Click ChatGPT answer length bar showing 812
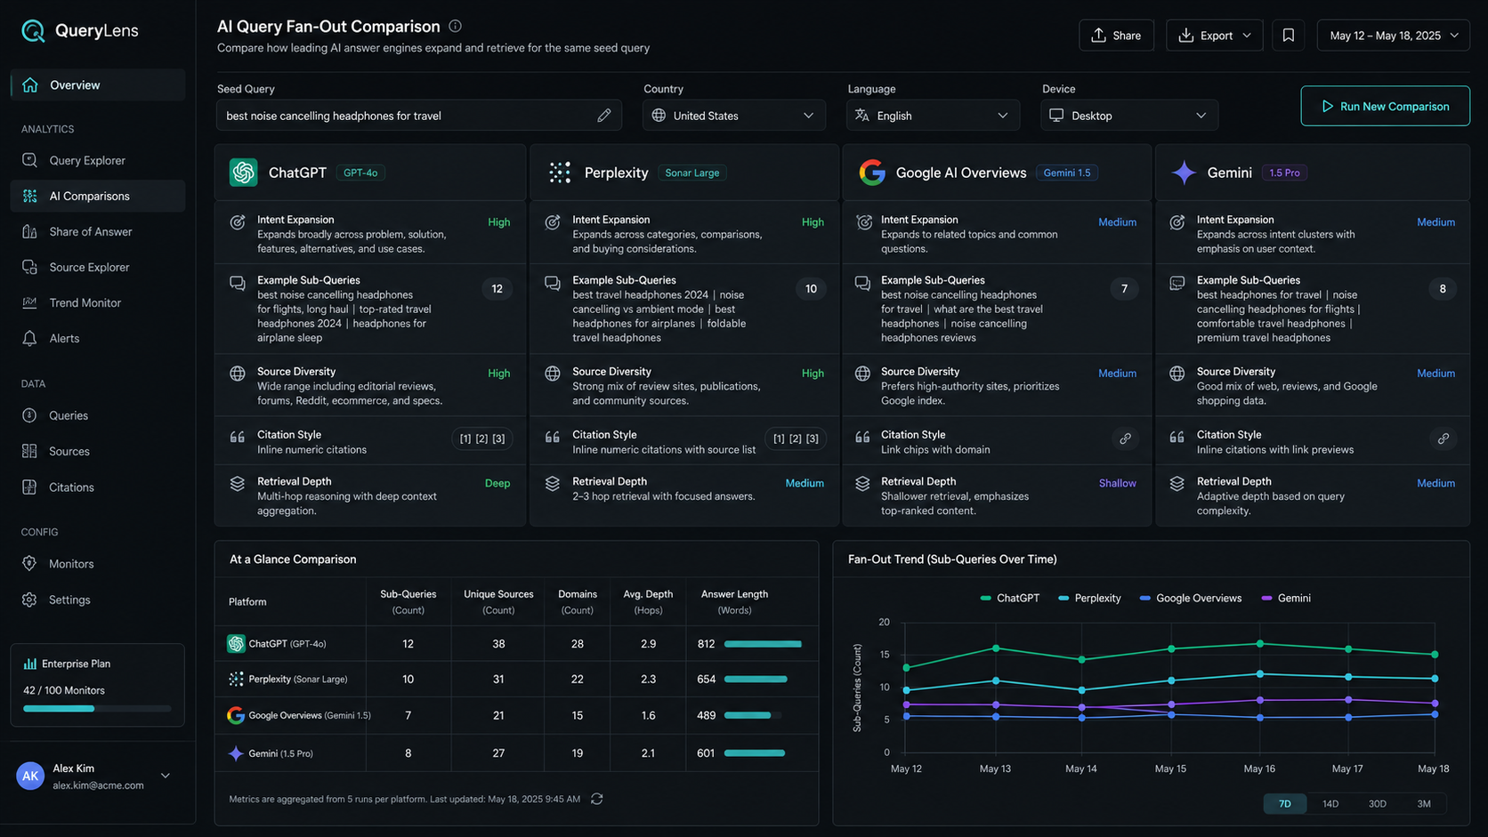The width and height of the screenshot is (1488, 837). pyautogui.click(x=763, y=643)
